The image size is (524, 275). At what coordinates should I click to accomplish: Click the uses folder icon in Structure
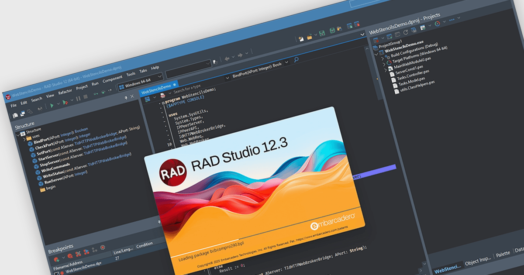coord(29,138)
